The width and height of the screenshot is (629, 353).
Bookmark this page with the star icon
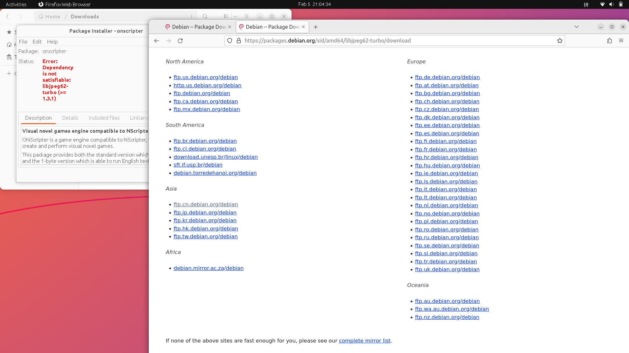point(560,41)
